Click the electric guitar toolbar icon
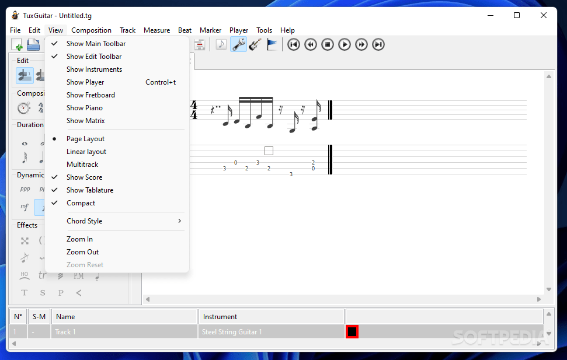 256,44
